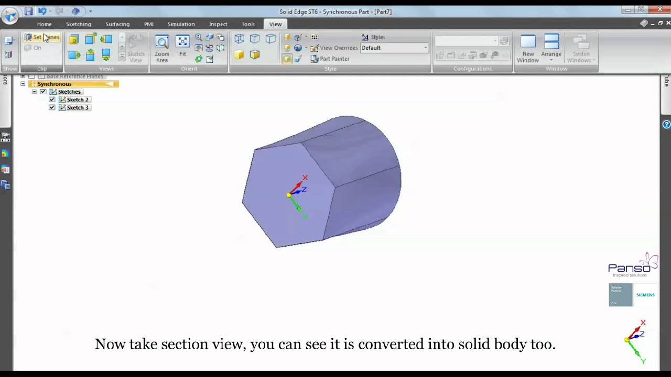
Task: Select the right view cube icon
Action: 74,54
